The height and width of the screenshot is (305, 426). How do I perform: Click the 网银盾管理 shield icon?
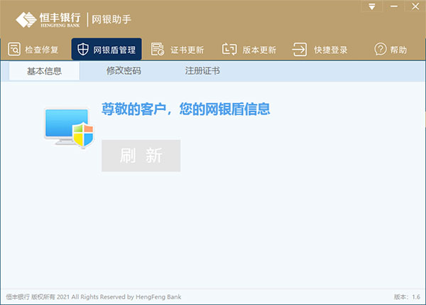[x=83, y=49]
